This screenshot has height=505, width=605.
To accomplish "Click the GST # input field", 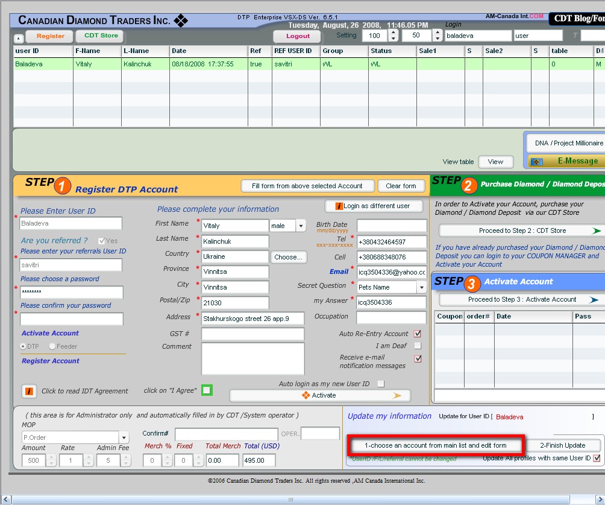I will (252, 334).
